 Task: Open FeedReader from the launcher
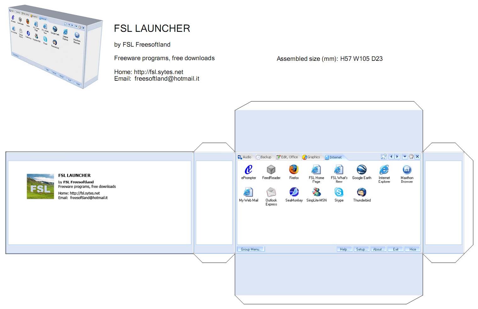(271, 170)
